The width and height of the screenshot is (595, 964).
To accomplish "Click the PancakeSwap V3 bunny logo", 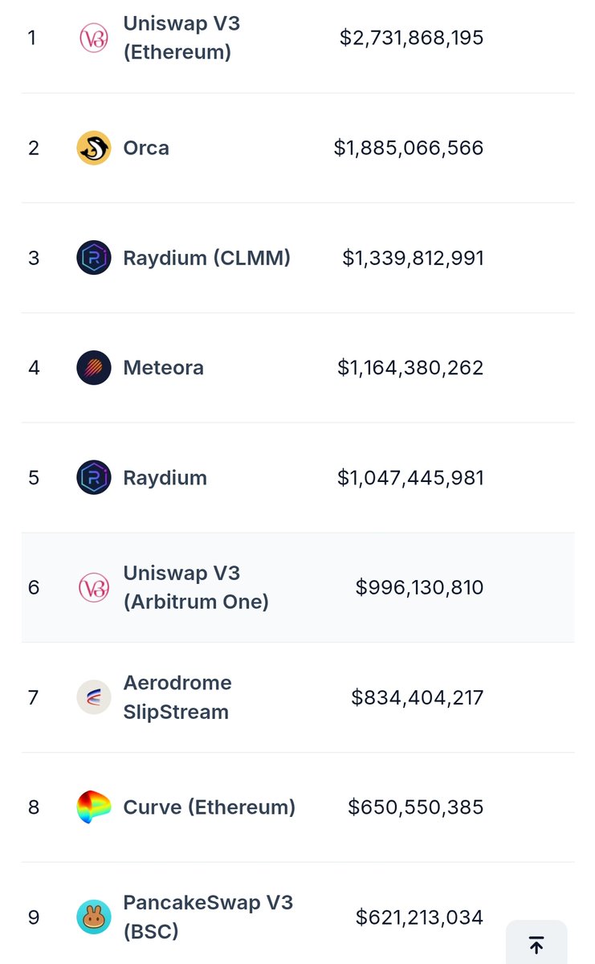I will (x=93, y=917).
